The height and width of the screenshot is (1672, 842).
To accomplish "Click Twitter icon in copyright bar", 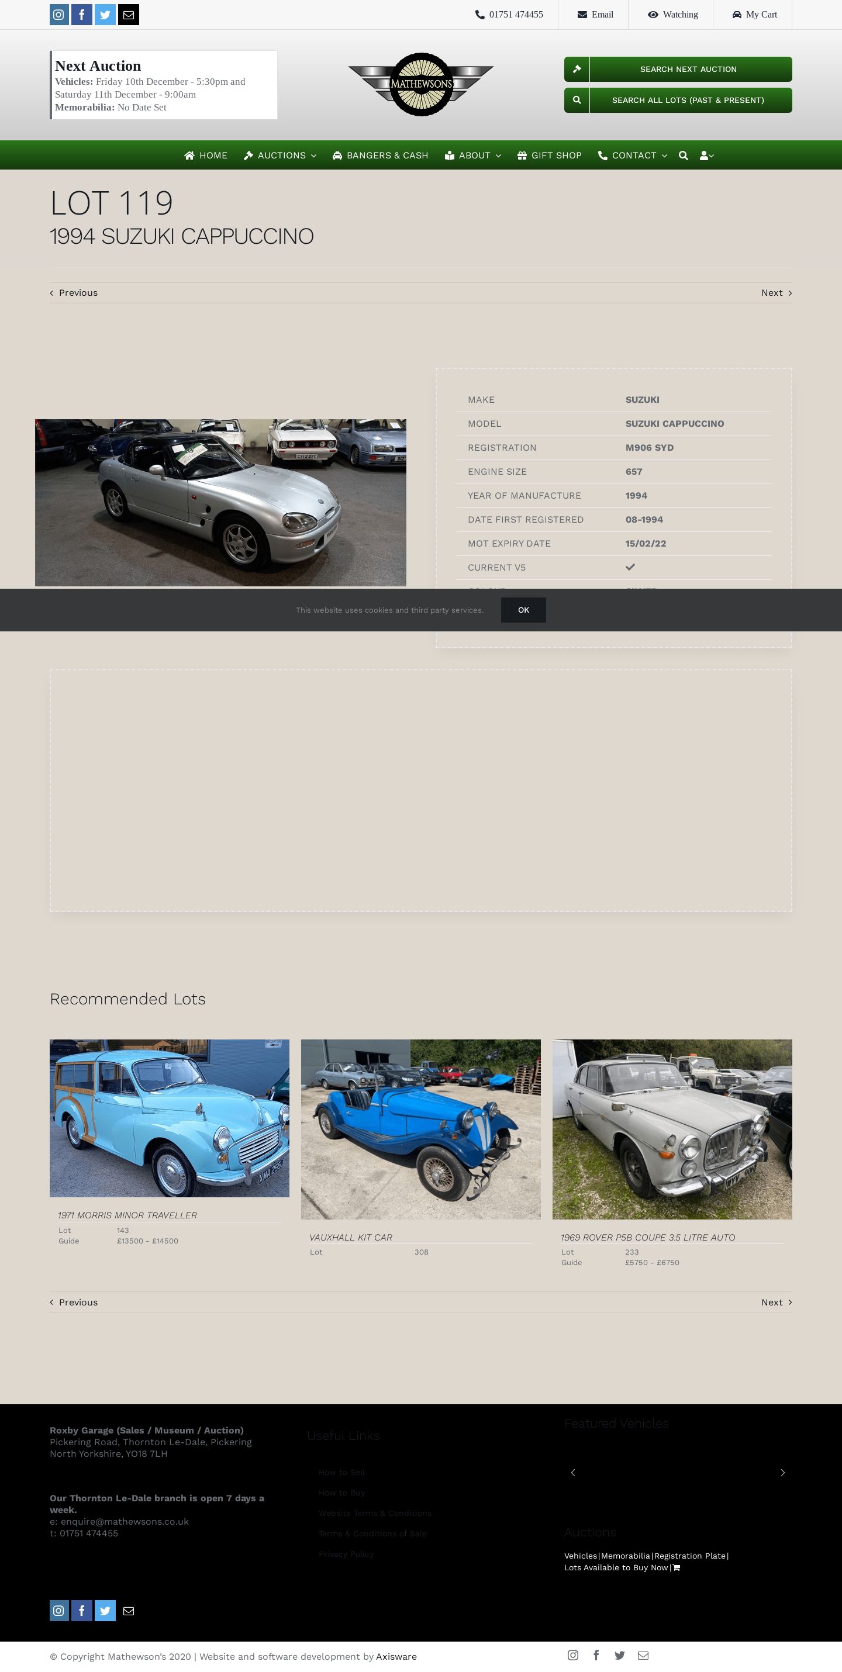I will click(x=619, y=1655).
